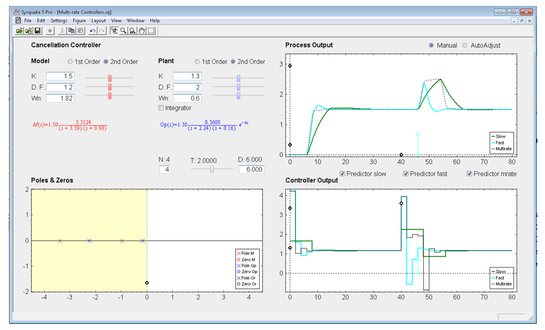Select the dashed rectangle selection tool
This screenshot has width=545, height=330.
tap(152, 31)
